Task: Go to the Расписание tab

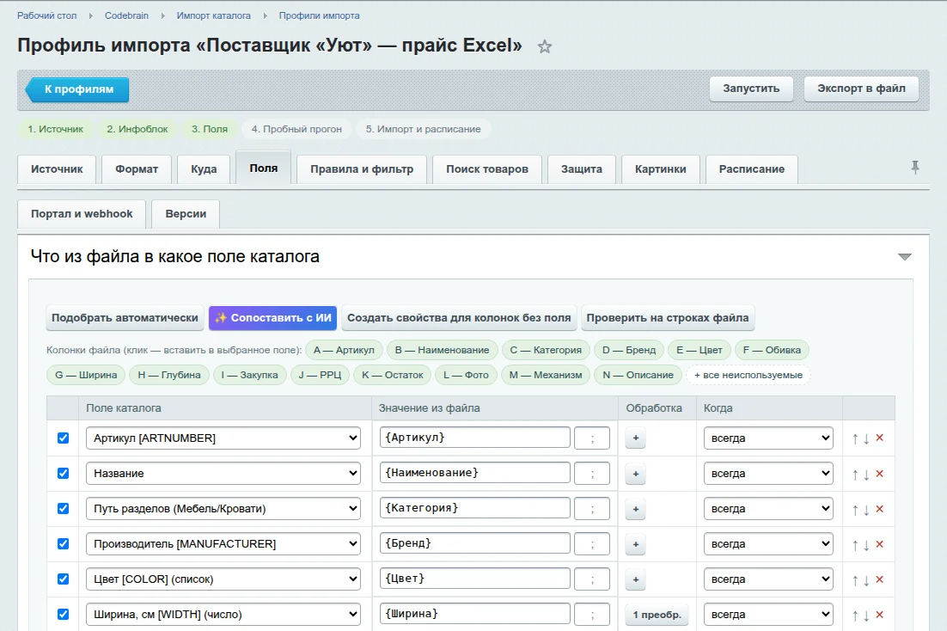Action: point(751,169)
